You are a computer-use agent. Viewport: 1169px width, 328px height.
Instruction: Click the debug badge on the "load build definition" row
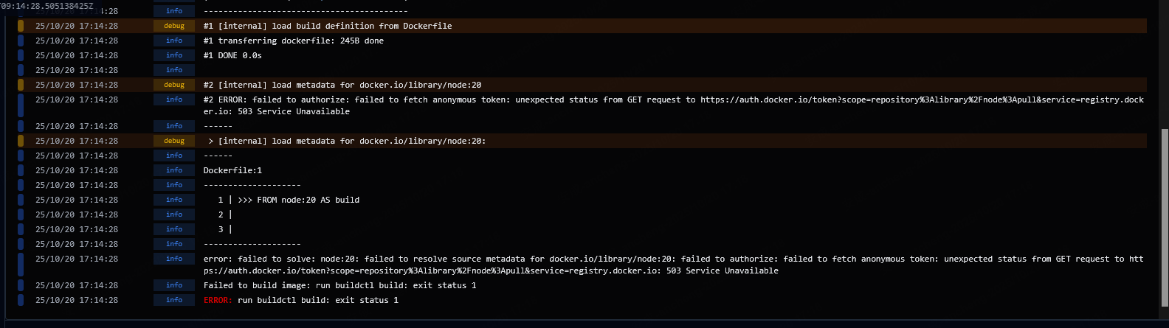pos(174,26)
